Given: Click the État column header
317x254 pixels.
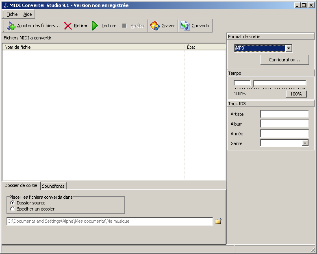Looking at the screenshot, I should 205,47.
